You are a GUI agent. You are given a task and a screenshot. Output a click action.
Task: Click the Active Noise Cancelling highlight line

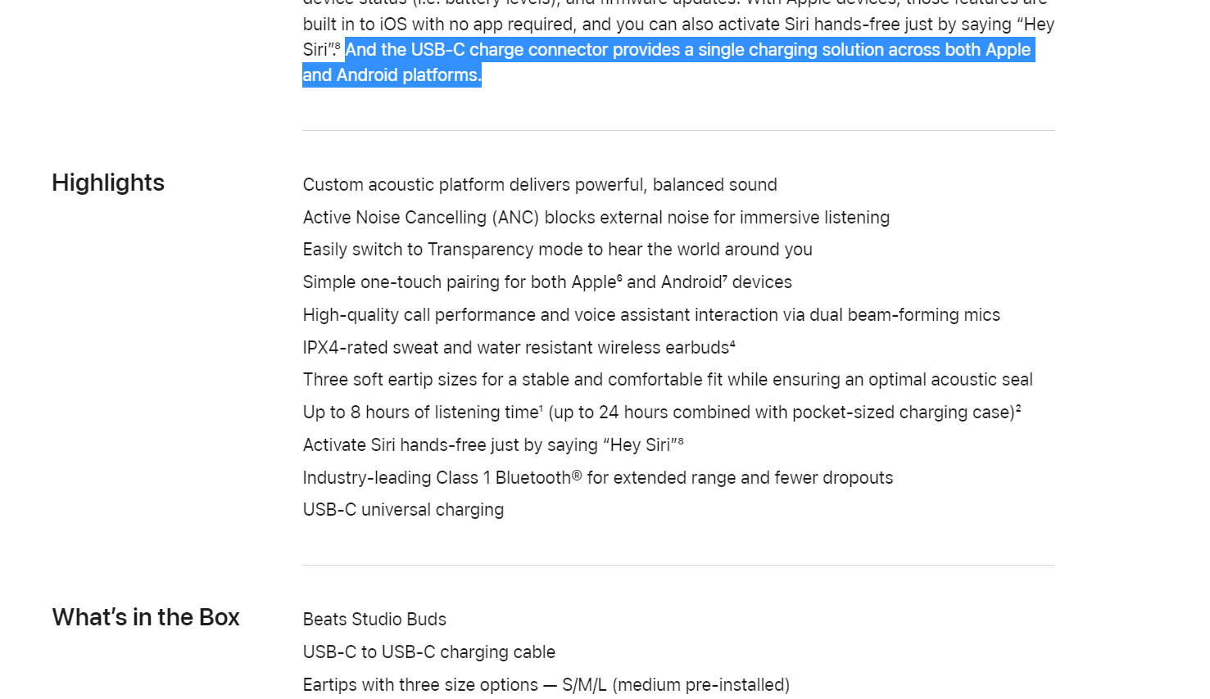click(596, 218)
